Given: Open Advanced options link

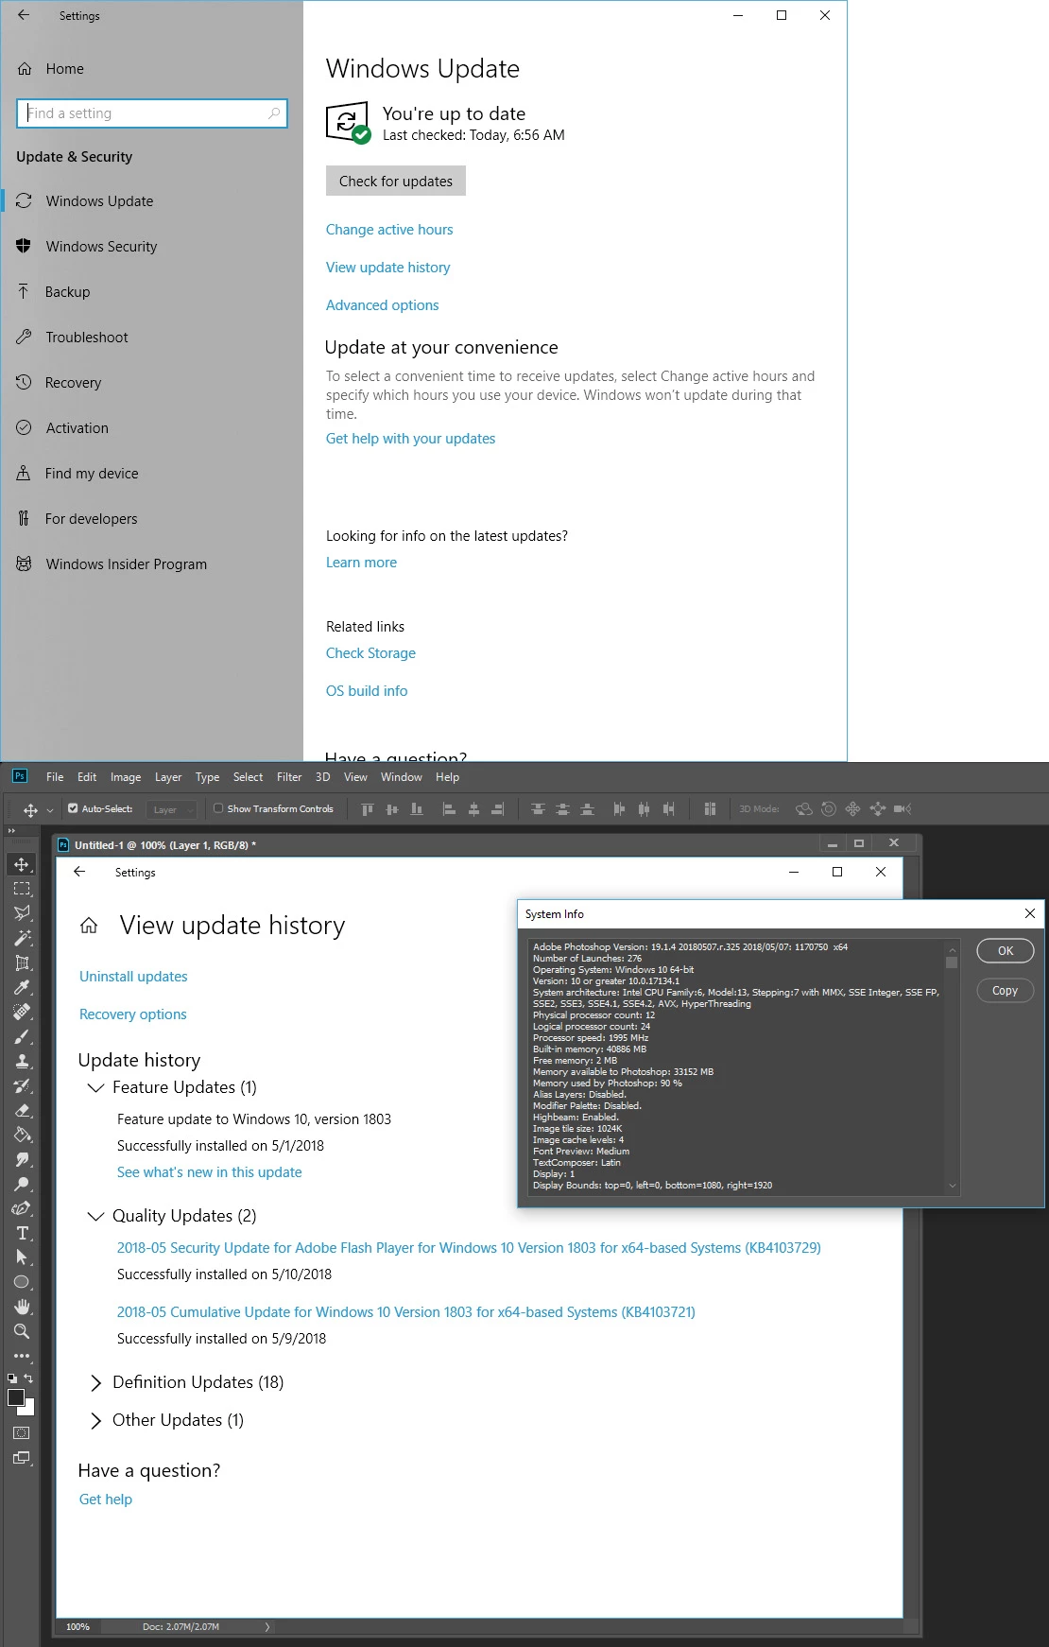Looking at the screenshot, I should point(382,305).
